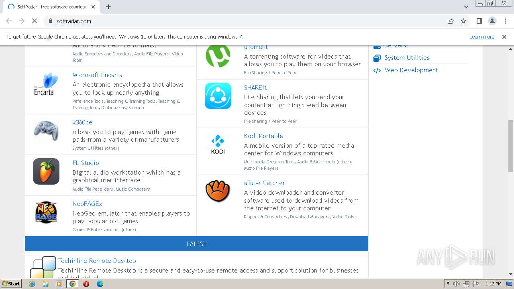This screenshot has height=289, width=514.
Task: Click the uTorrent green logo icon
Action: click(218, 56)
